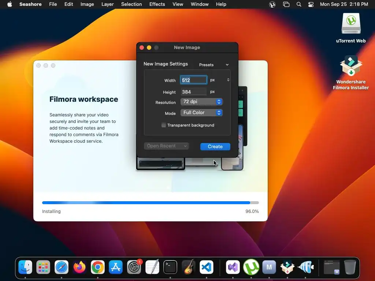This screenshot has height=281, width=375.
Task: Minimize the New Image dialog
Action: pos(149,48)
